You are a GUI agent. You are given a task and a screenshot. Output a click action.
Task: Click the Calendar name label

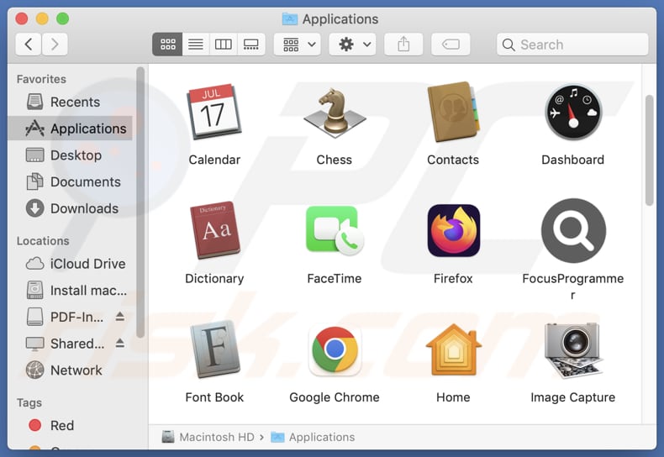[214, 160]
